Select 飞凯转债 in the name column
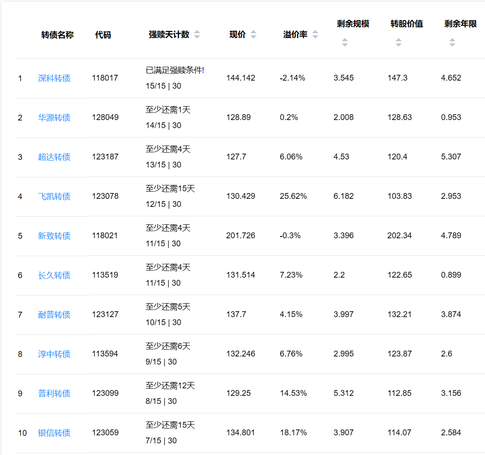485x455 pixels. 54,197
